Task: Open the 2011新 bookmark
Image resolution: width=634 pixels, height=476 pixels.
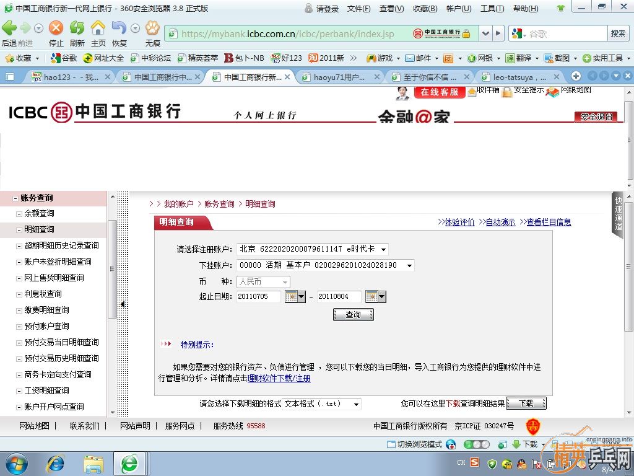Action: coord(326,58)
